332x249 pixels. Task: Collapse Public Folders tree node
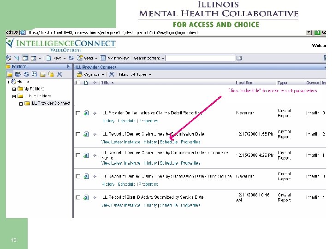[x=14, y=96]
